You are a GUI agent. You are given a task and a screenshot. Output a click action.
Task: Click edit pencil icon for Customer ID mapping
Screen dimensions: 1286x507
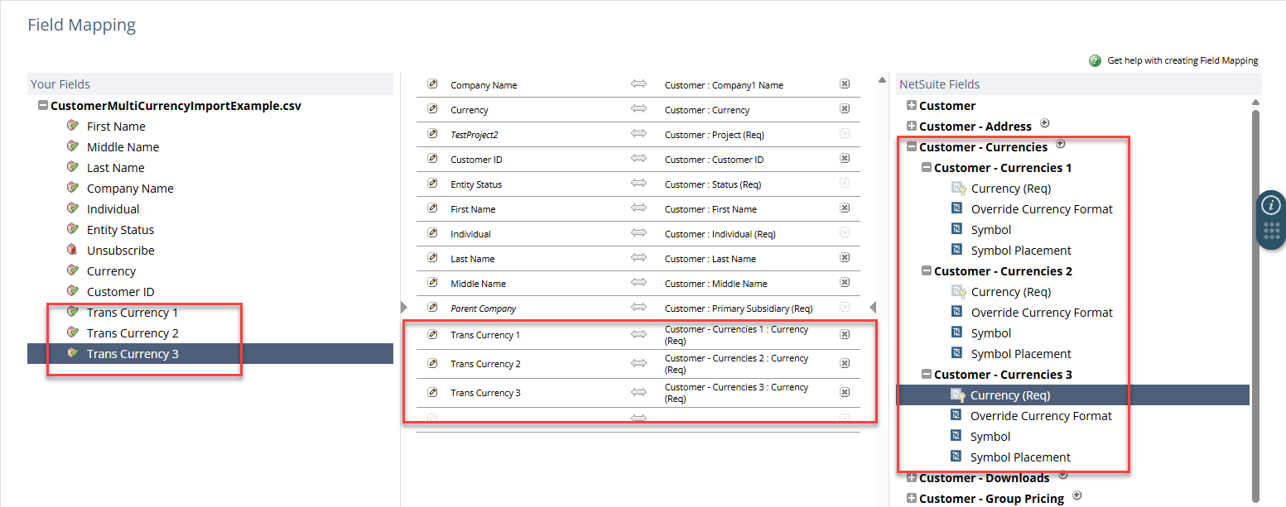[432, 159]
